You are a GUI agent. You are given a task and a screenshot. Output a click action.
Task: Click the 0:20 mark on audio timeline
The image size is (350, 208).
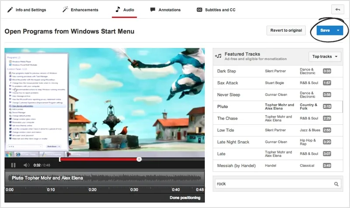tap(92, 190)
